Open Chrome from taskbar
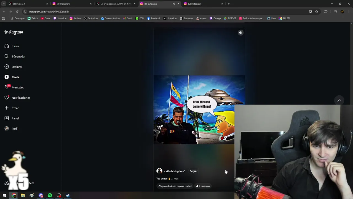The width and height of the screenshot is (353, 199). pyautogui.click(x=14, y=195)
